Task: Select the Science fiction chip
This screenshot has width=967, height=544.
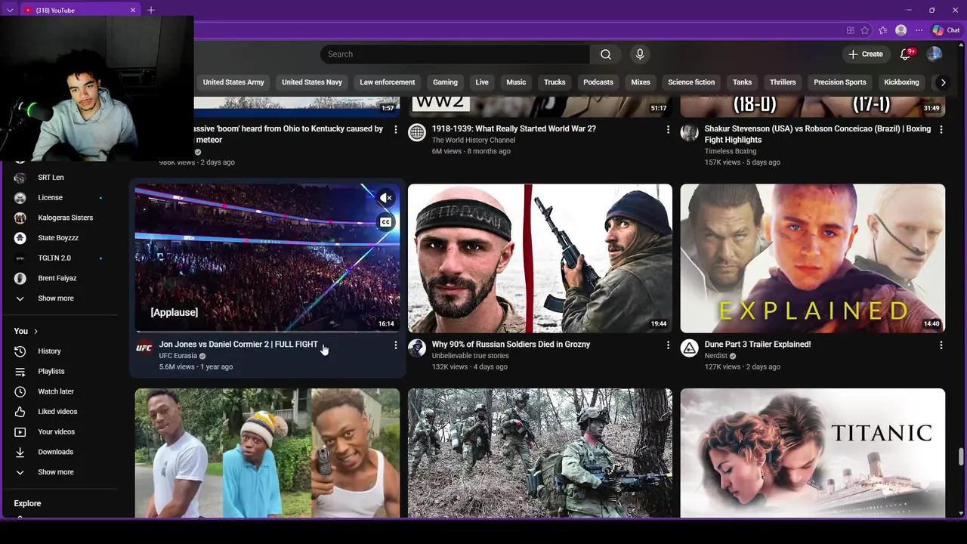Action: 691,82
